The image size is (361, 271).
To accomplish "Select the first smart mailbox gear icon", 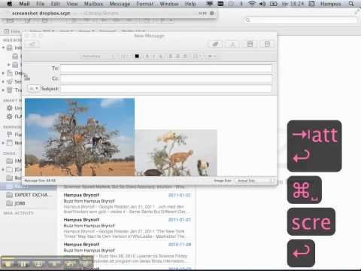I will (10, 108).
